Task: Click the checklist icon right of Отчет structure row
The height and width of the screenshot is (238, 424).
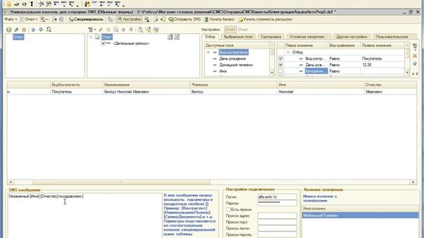Action: coord(177,37)
